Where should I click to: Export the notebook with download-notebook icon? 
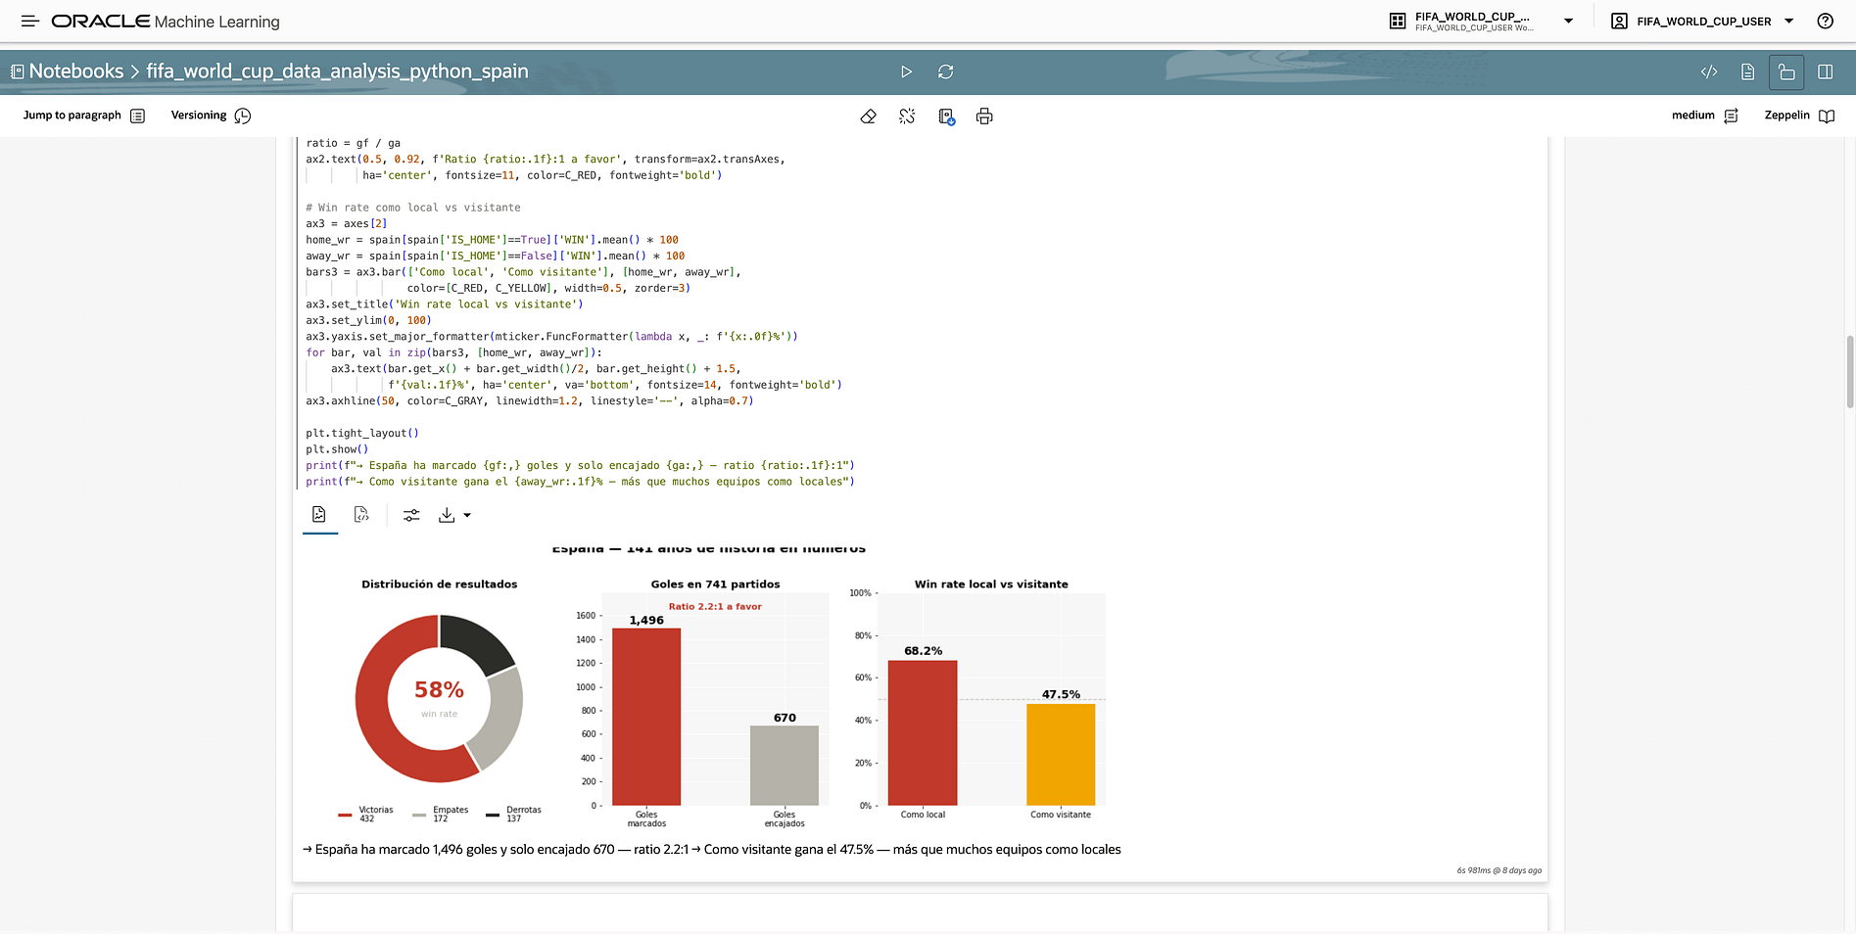pyautogui.click(x=946, y=117)
